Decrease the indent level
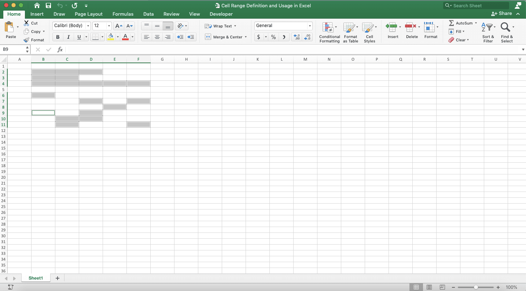 [180, 37]
